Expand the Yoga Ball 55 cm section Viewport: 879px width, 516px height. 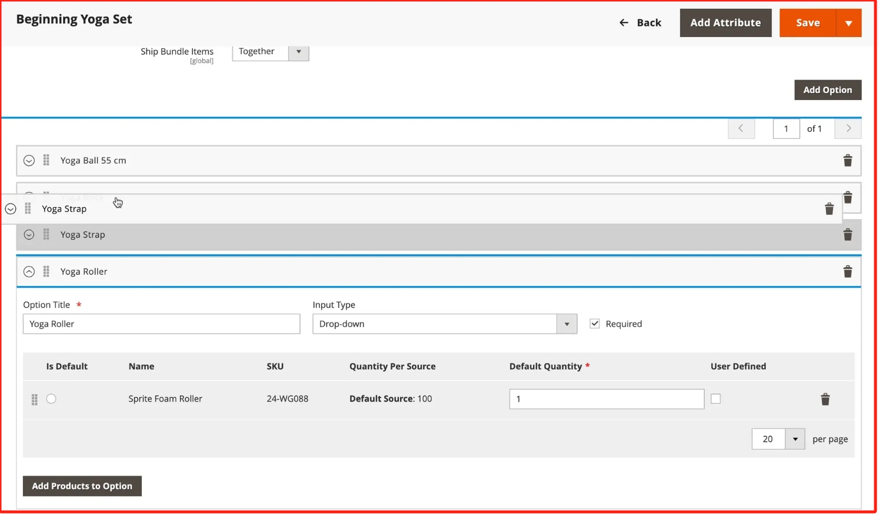[29, 161]
